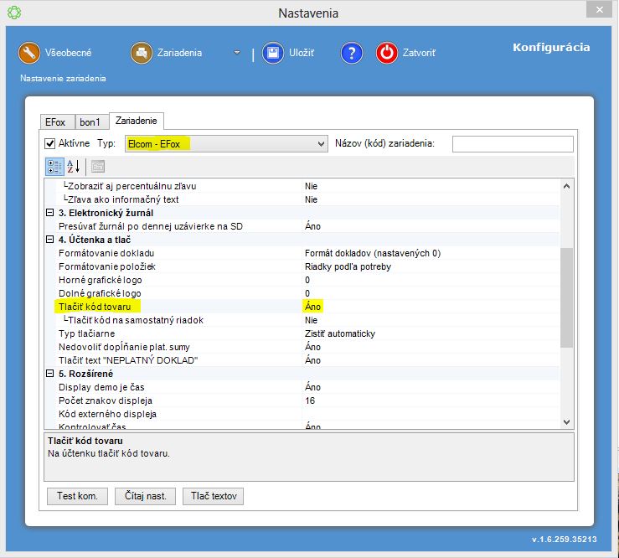Click the Čítaj nast. button
This screenshot has width=619, height=558.
[x=145, y=496]
